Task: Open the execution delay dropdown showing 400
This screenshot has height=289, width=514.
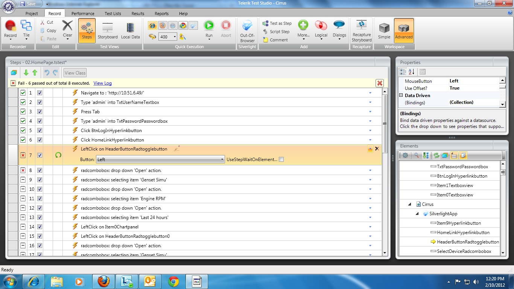Action: tap(168, 37)
